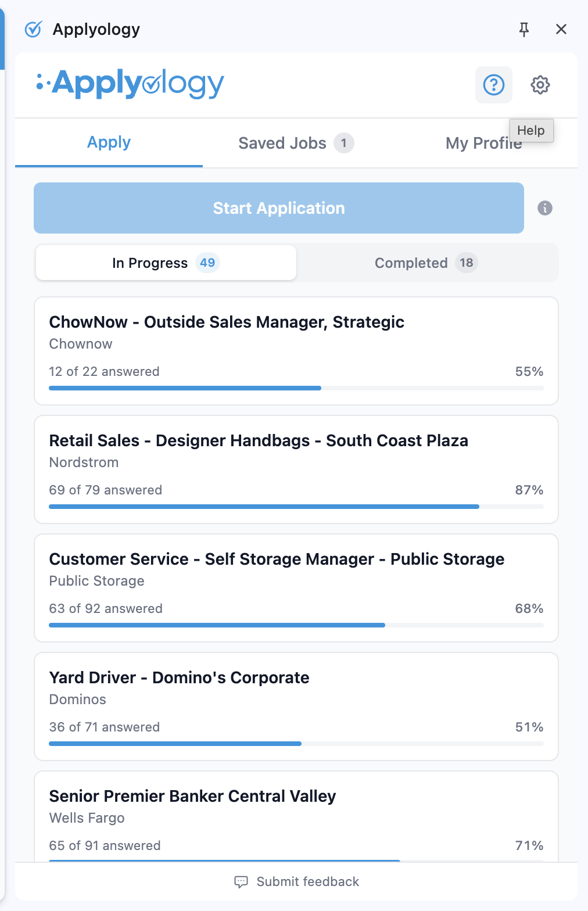Click the Start Application button
588x911 pixels.
[x=279, y=208]
